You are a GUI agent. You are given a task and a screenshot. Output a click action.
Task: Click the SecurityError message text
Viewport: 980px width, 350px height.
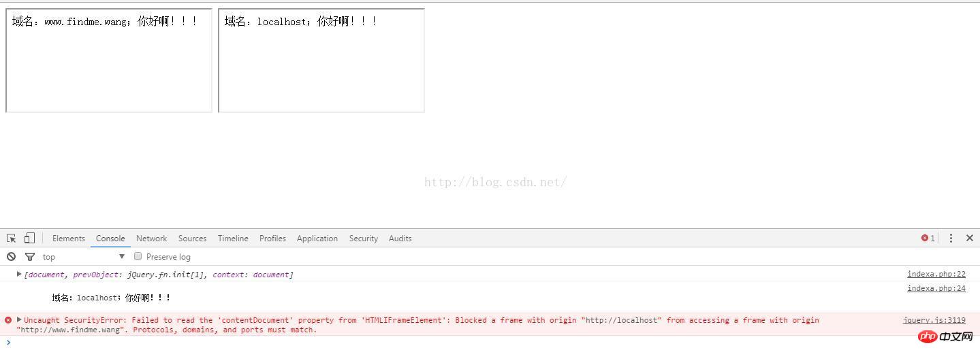tap(418, 325)
